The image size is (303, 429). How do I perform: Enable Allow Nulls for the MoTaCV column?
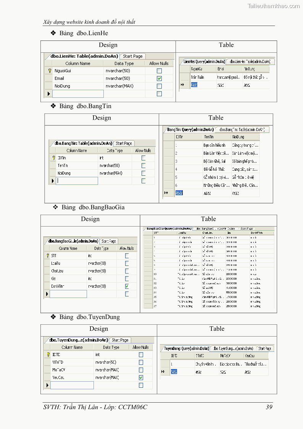141,370
